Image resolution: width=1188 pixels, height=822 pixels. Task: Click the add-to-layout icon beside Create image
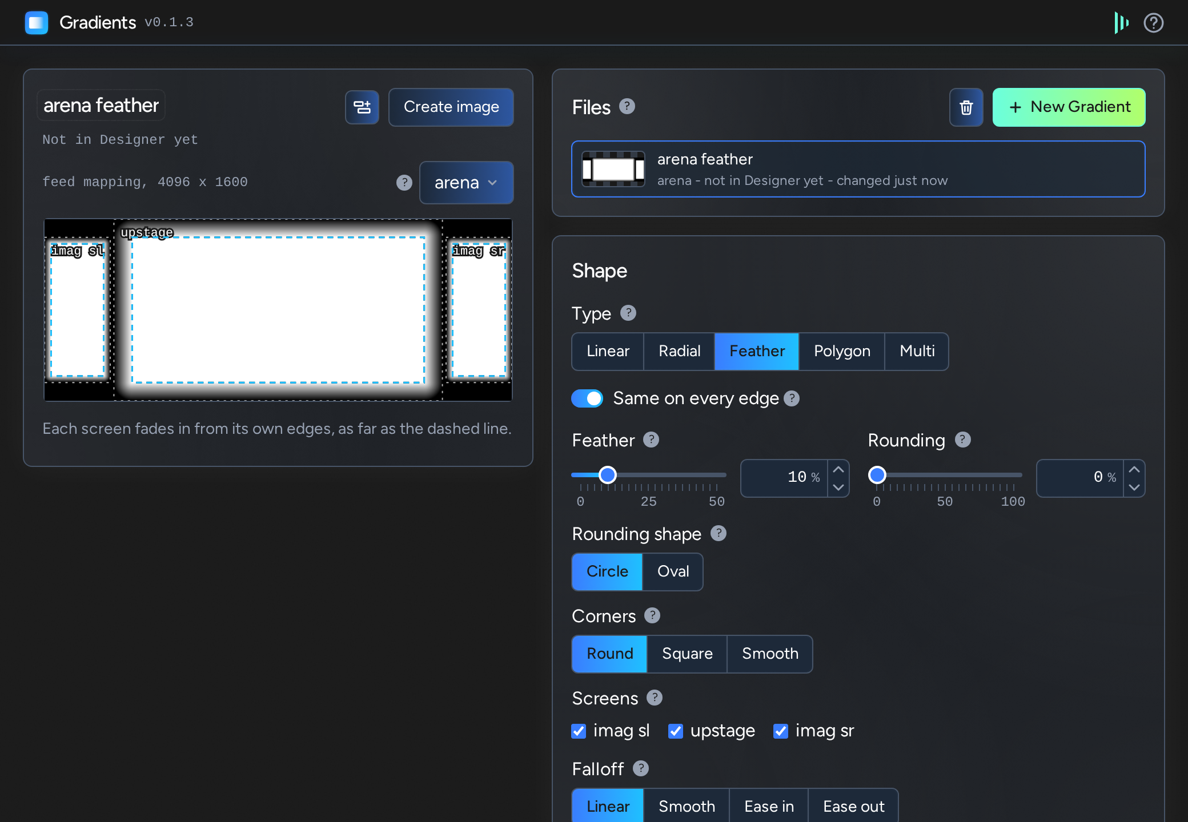coord(362,107)
